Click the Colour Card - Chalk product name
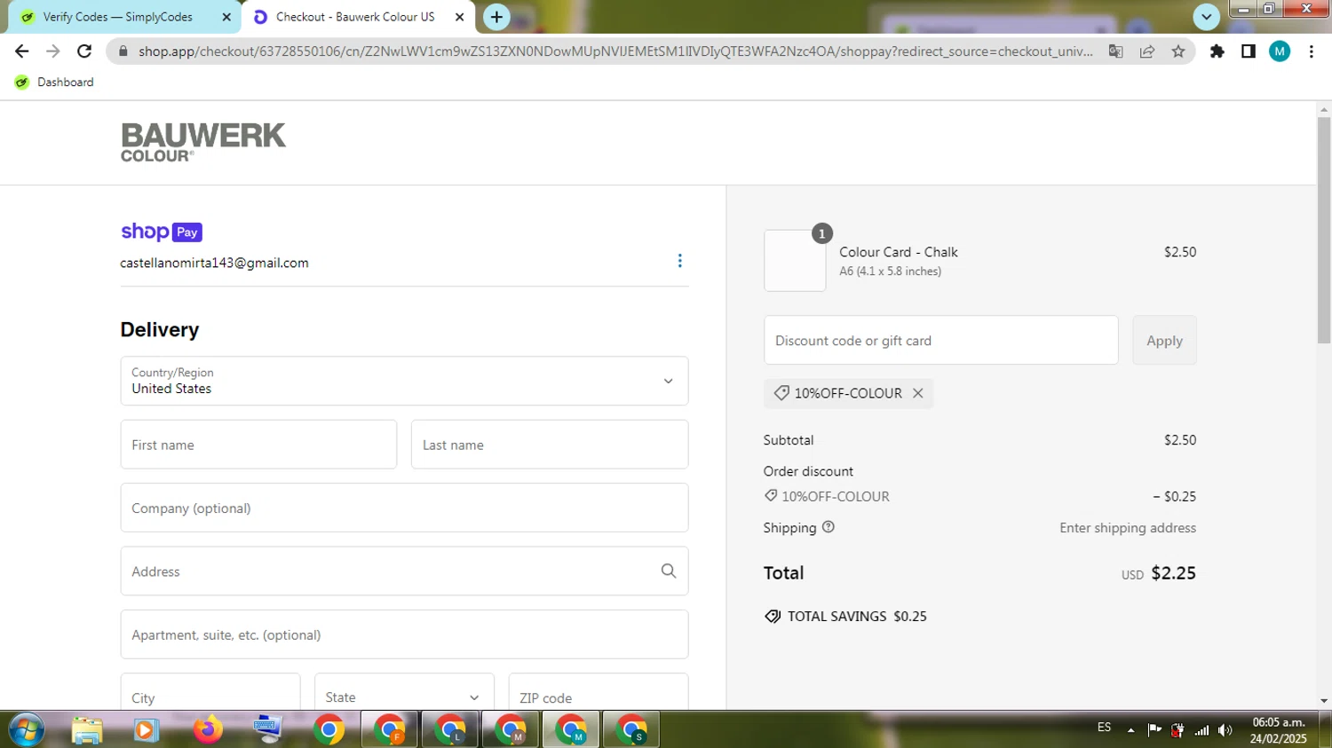 (x=899, y=252)
